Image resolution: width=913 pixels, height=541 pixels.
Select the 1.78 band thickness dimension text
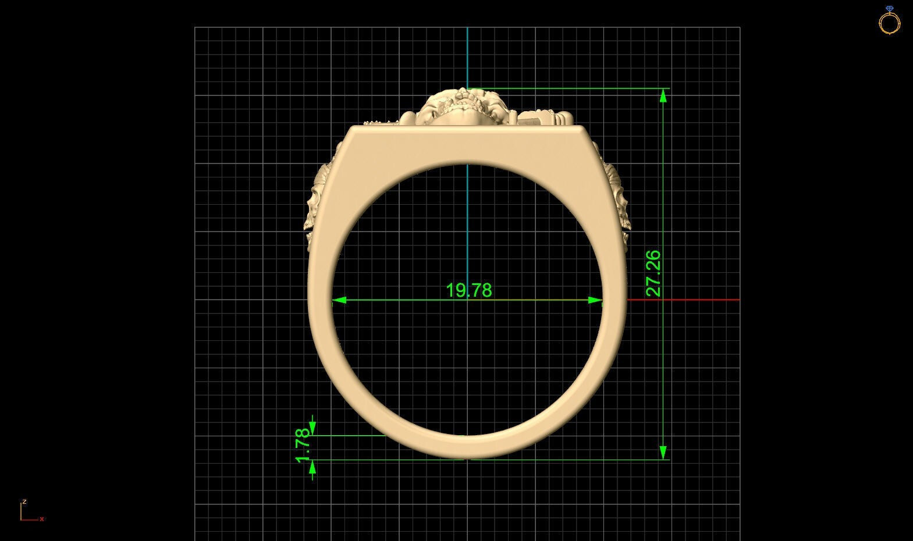click(303, 445)
